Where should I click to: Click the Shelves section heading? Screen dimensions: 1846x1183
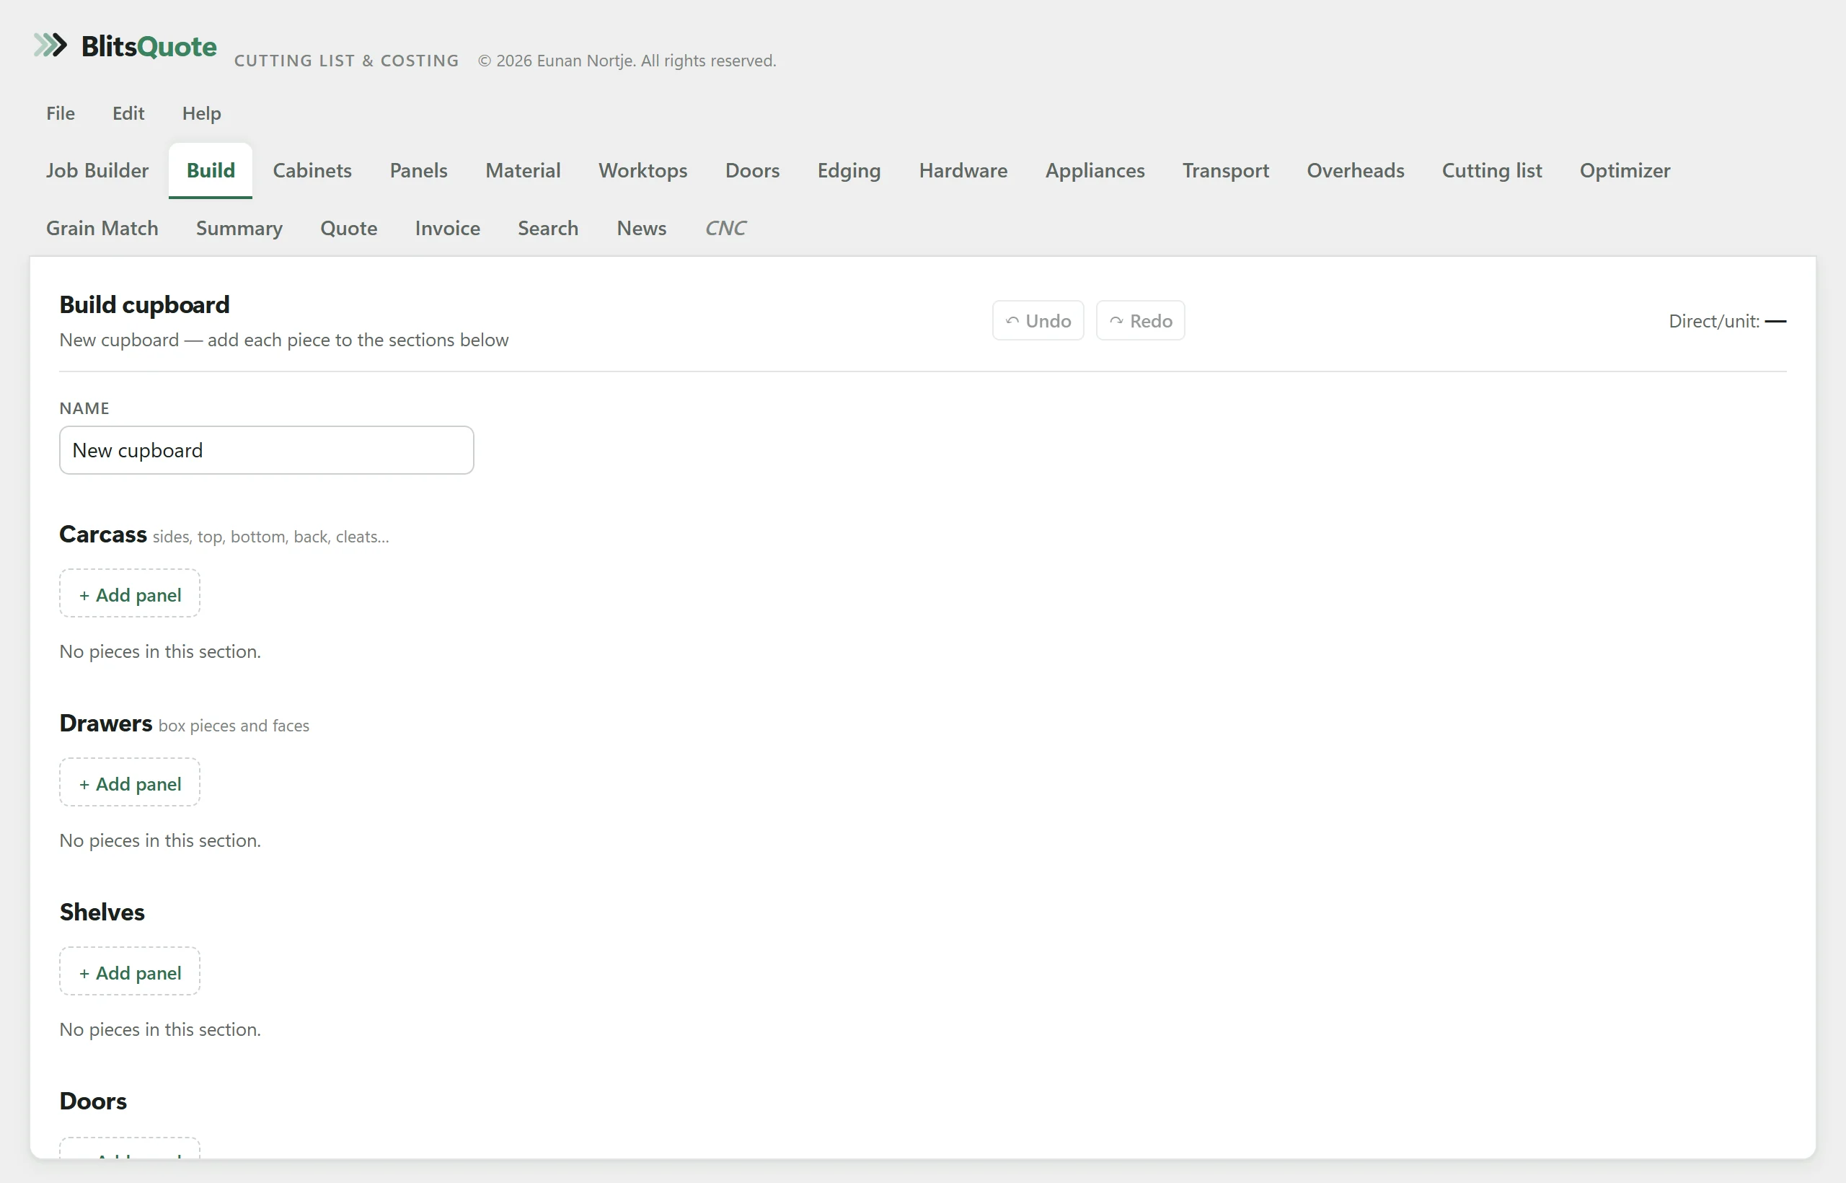pos(102,912)
